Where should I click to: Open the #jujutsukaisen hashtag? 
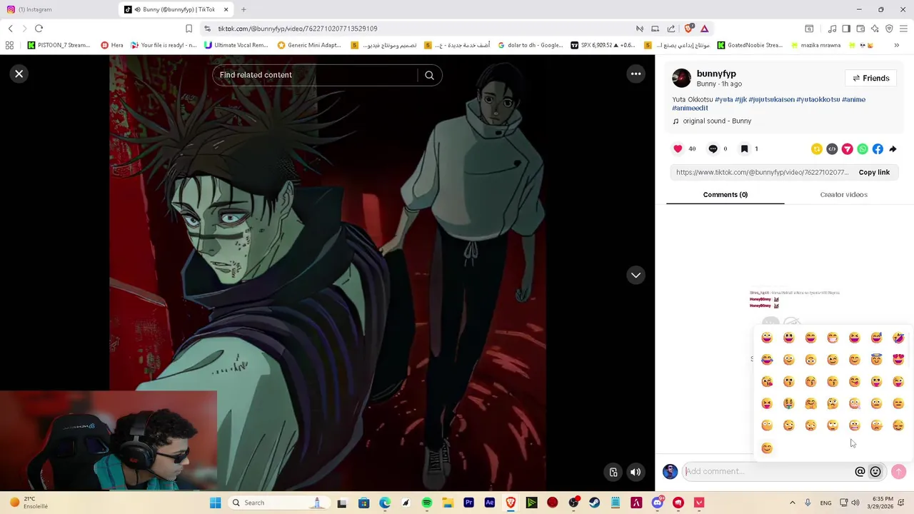point(771,99)
